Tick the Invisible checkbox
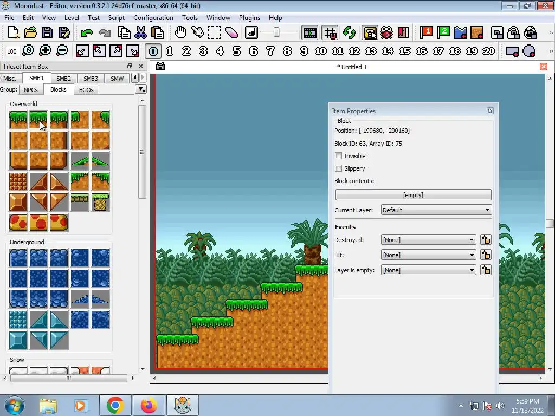Image resolution: width=555 pixels, height=416 pixels. point(338,156)
